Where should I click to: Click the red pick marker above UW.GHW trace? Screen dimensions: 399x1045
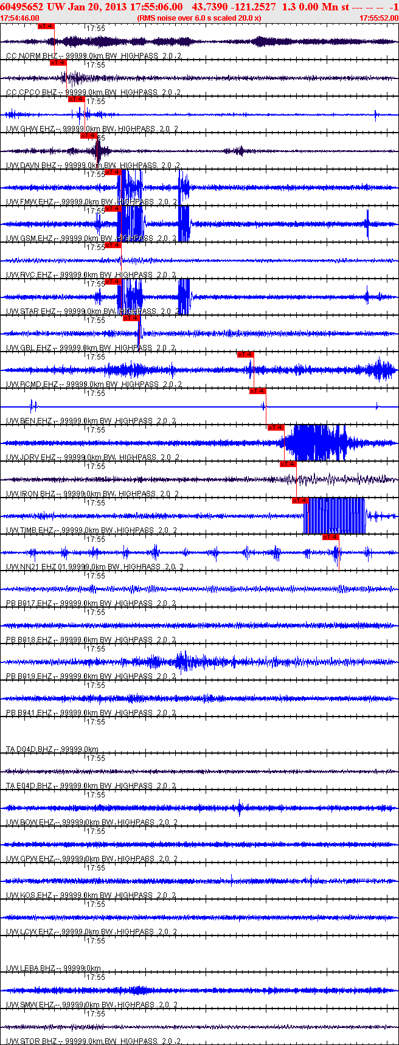coord(77,99)
